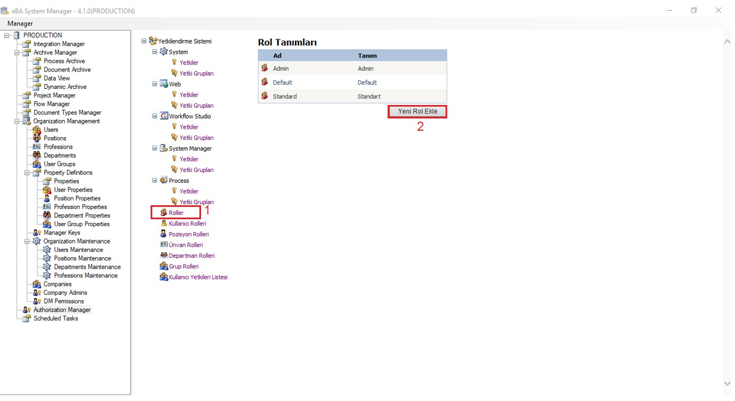735x401 pixels.
Task: Open Yetki Grupları under System Manager
Action: point(196,170)
